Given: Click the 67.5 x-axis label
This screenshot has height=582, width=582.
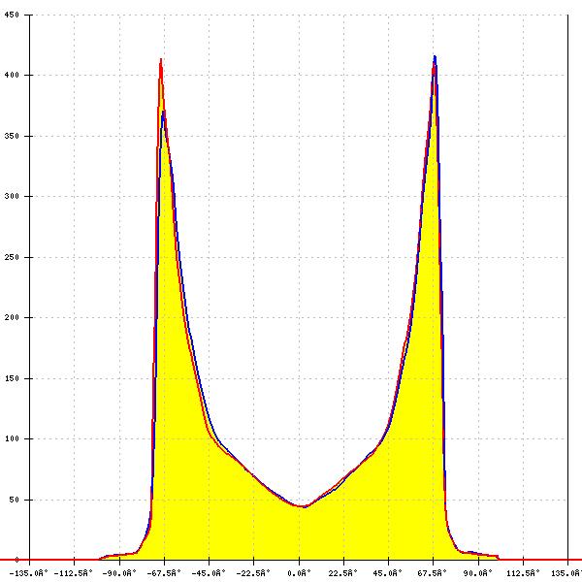Looking at the screenshot, I should (x=432, y=573).
